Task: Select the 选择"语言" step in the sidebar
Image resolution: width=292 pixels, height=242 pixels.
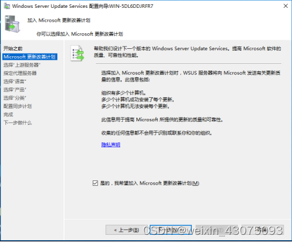Action: pos(14,81)
